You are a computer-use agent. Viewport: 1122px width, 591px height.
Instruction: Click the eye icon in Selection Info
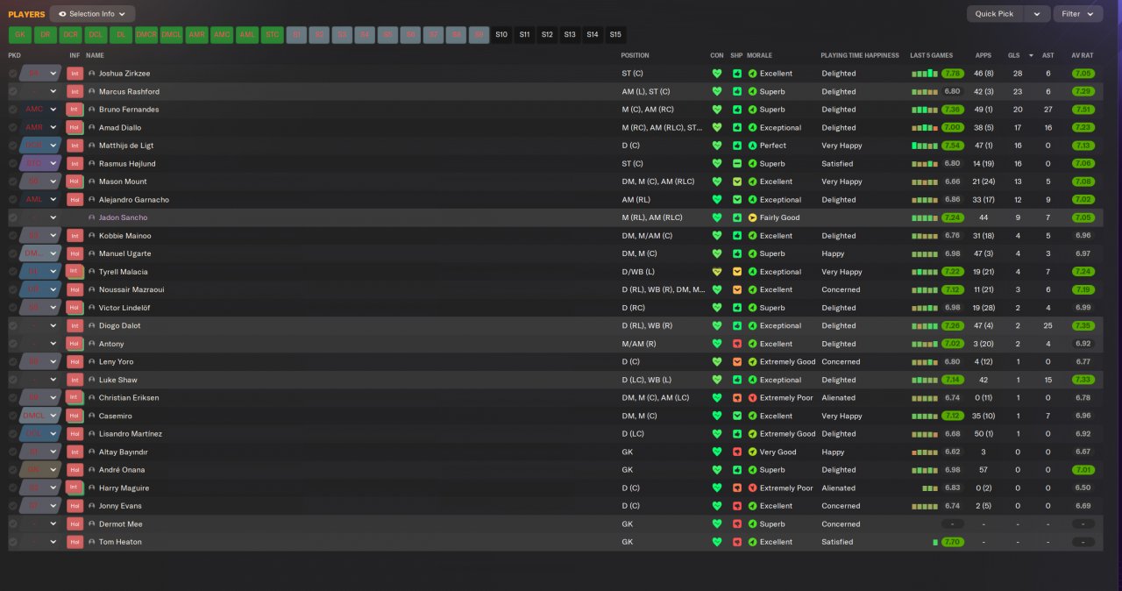pos(62,14)
